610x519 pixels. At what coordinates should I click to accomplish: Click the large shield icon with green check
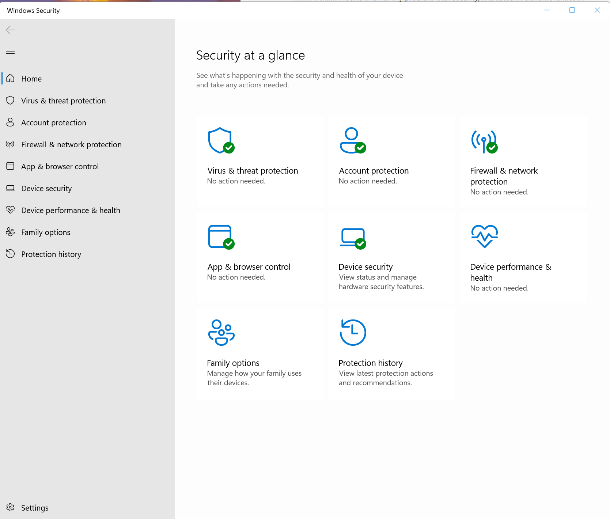(221, 140)
